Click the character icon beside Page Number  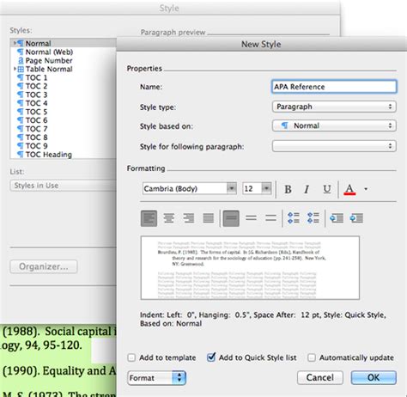21,60
